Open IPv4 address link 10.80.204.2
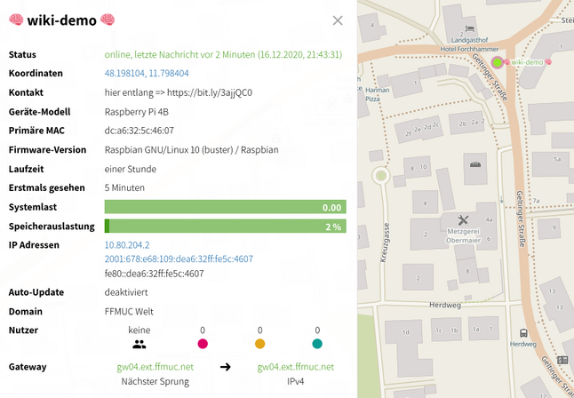 (x=127, y=245)
